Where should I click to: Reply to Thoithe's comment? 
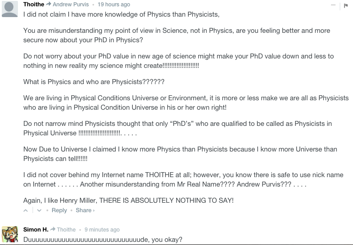click(59, 210)
